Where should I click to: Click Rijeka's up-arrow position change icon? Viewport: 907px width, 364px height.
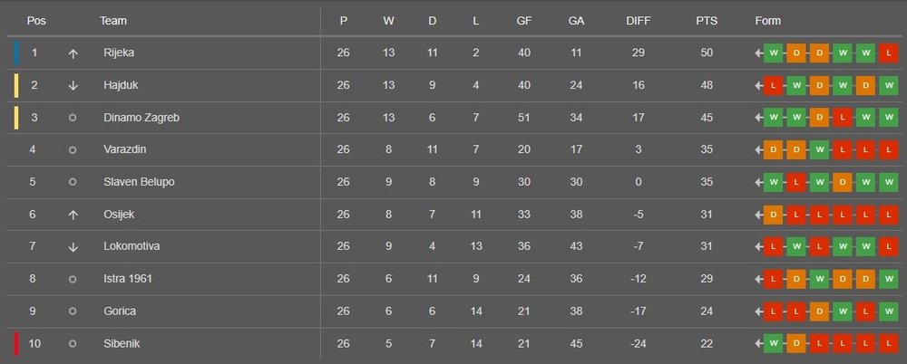click(x=73, y=53)
